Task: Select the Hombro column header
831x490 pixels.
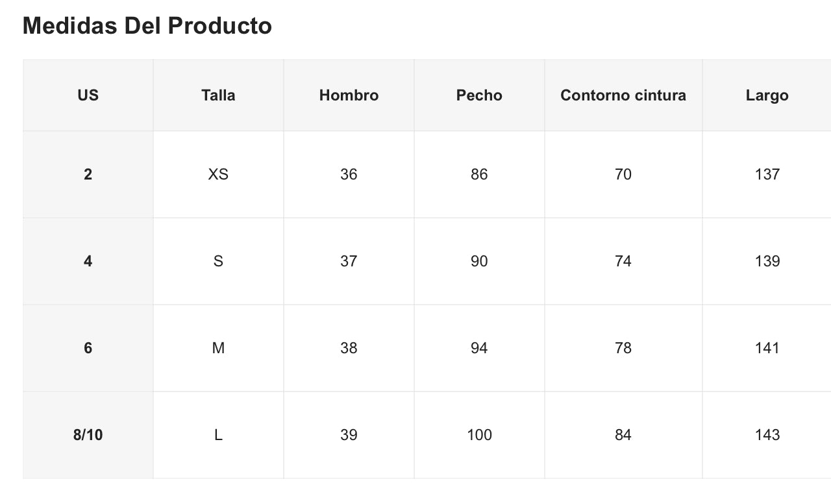Action: (x=349, y=95)
